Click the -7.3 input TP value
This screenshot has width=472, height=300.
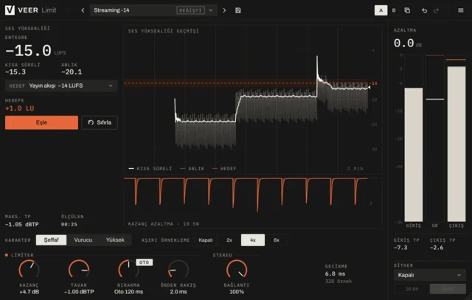(x=400, y=248)
